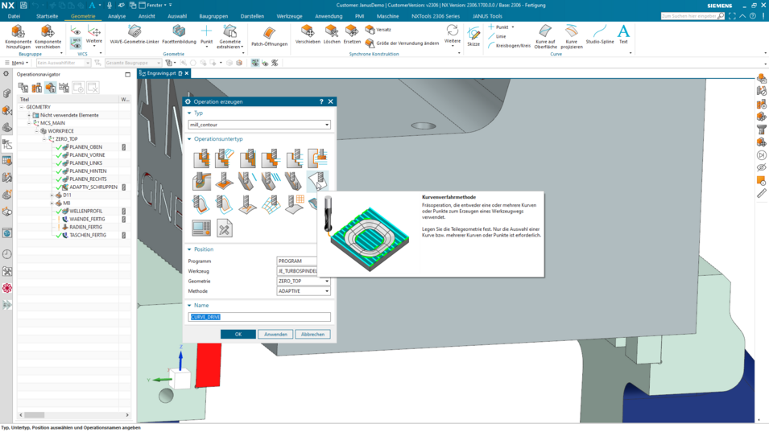Viewport: 769px width, 432px height.
Task: Click the Linie curve option
Action: 498,37
